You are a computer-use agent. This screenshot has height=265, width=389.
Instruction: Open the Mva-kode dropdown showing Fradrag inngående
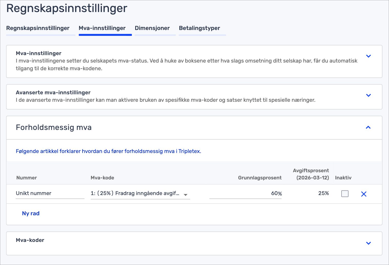point(140,193)
